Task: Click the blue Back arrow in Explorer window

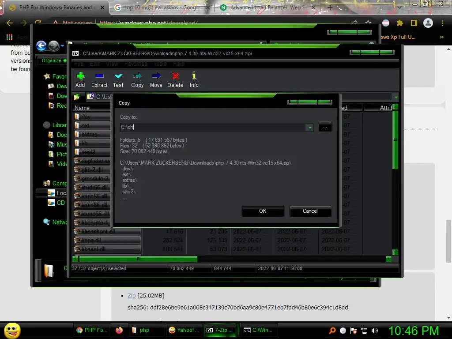Action: 41,45
